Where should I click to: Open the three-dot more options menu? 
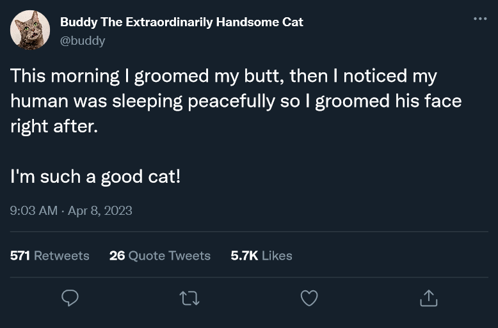pos(480,19)
